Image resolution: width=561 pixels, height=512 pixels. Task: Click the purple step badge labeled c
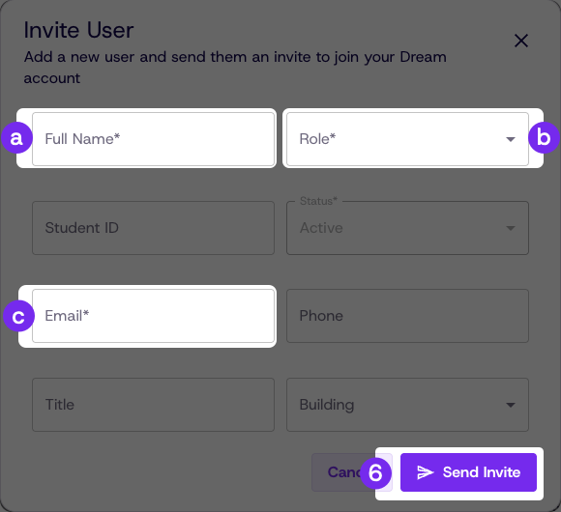click(18, 316)
